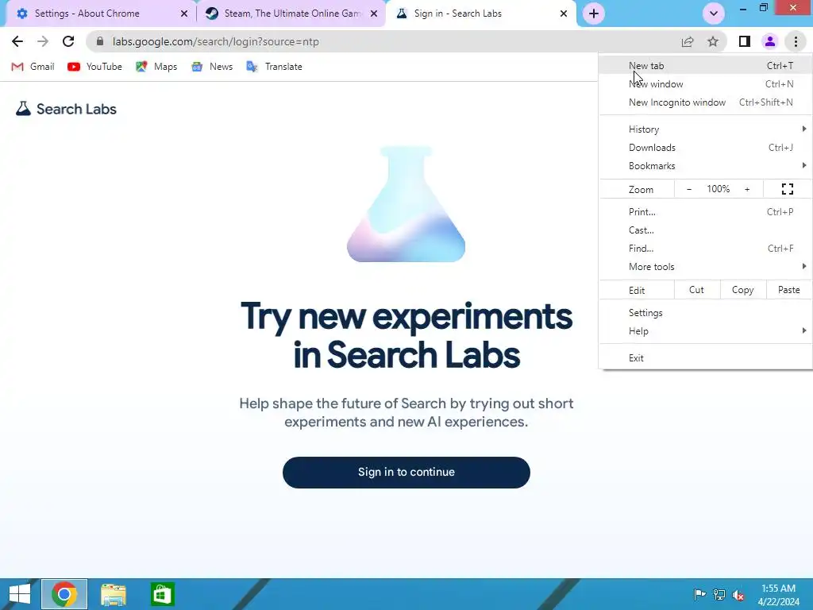Image resolution: width=813 pixels, height=610 pixels.
Task: Open a new tab with the plus button
Action: (x=594, y=14)
